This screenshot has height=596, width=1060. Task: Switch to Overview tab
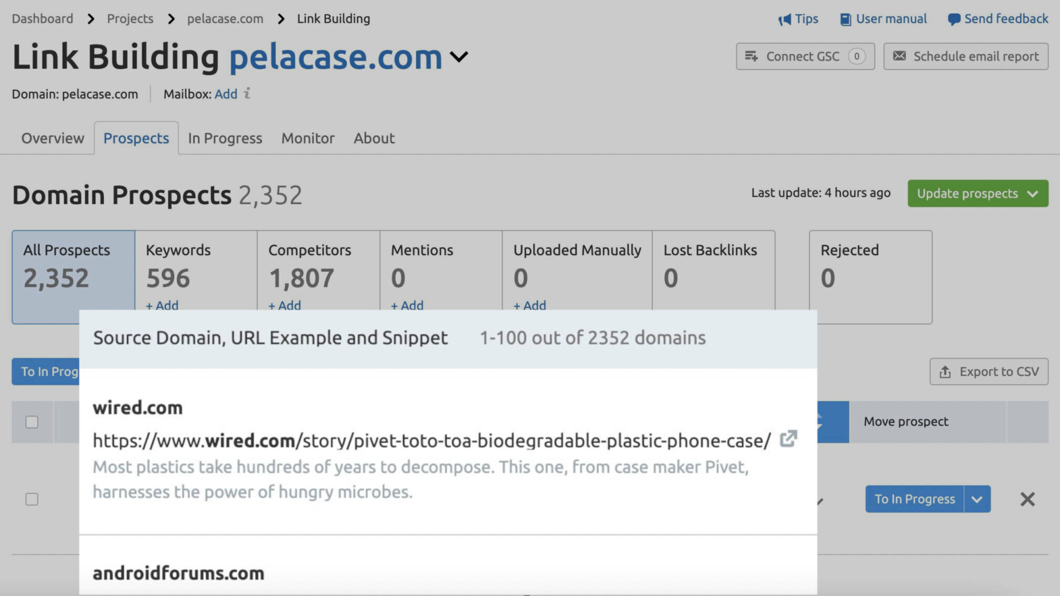[x=52, y=138]
